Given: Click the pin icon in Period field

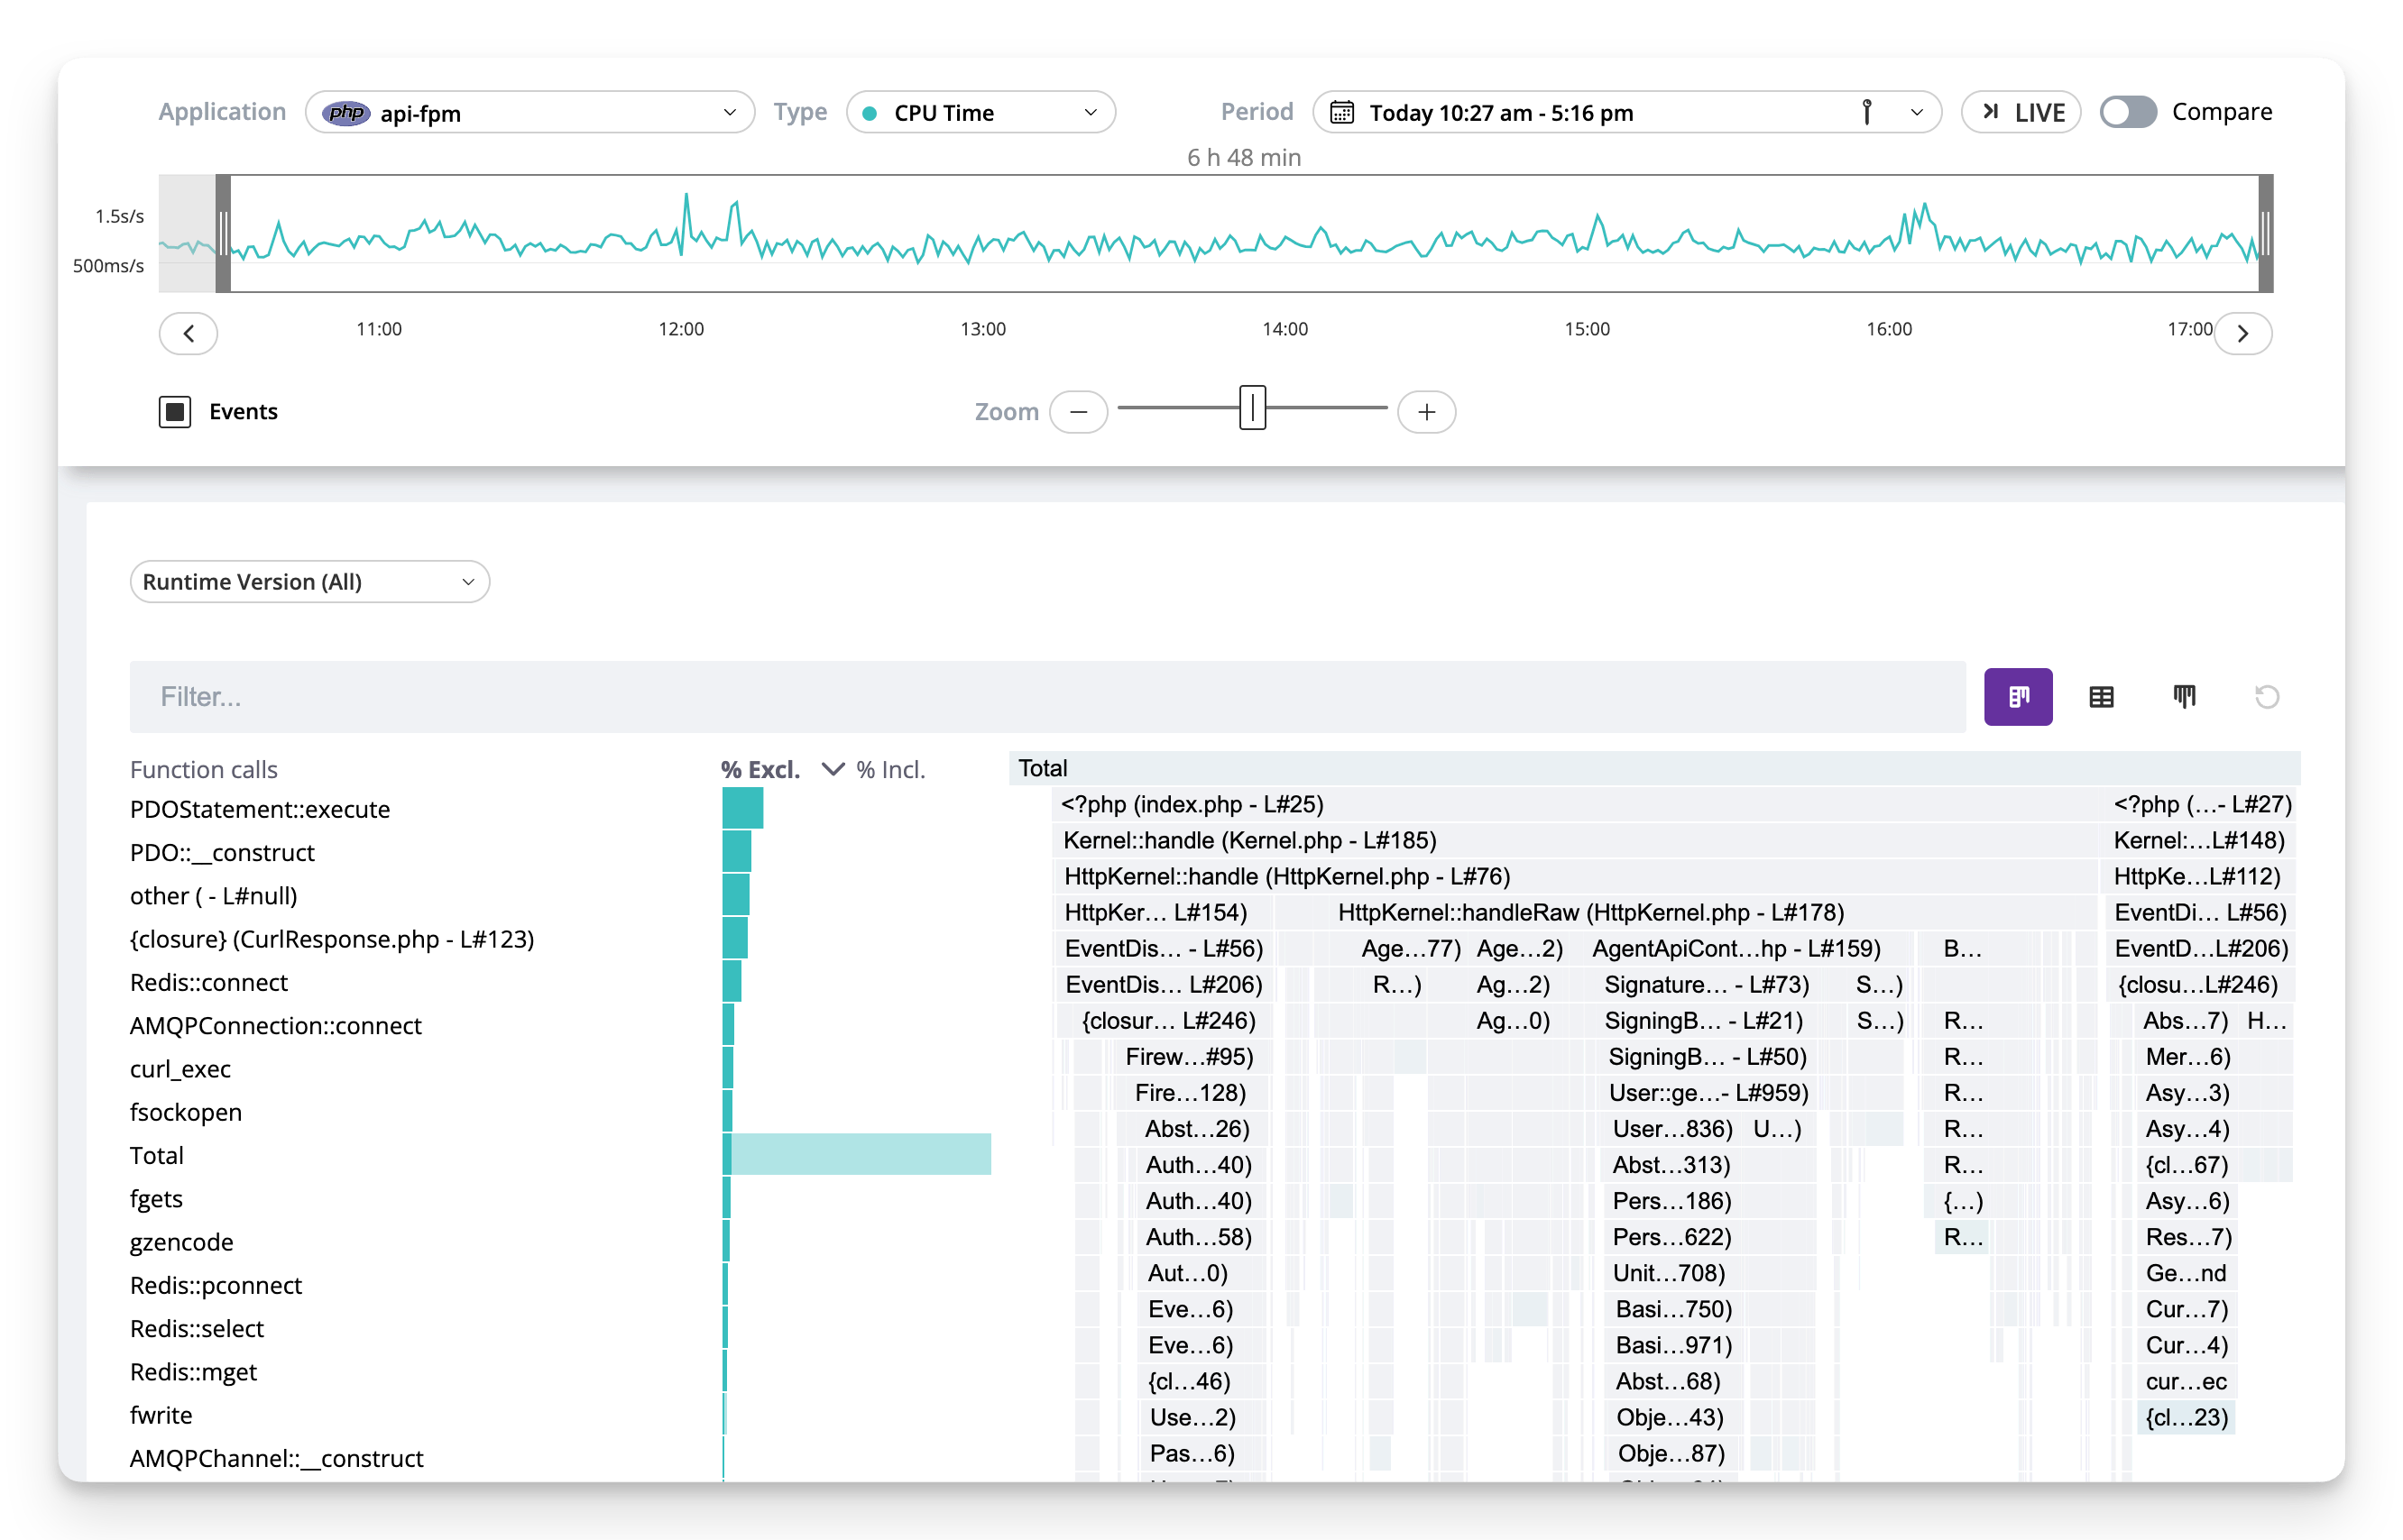Looking at the screenshot, I should tap(1865, 112).
